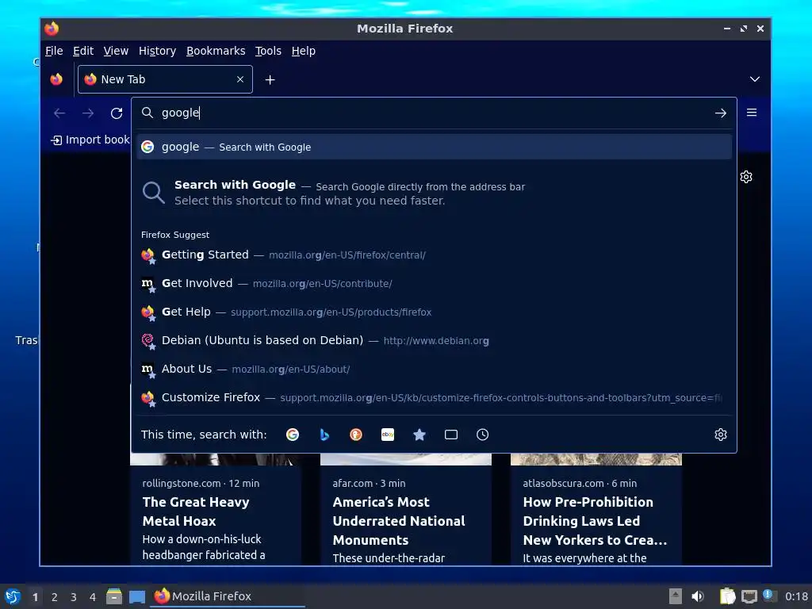Screen dimensions: 812x609
Task: Search open tabs using tab icon
Action: click(451, 435)
